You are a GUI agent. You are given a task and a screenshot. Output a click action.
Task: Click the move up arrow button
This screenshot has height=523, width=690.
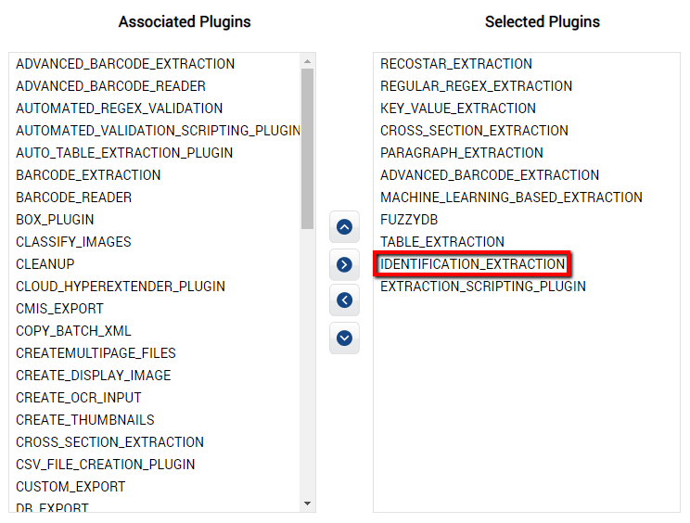pyautogui.click(x=344, y=227)
